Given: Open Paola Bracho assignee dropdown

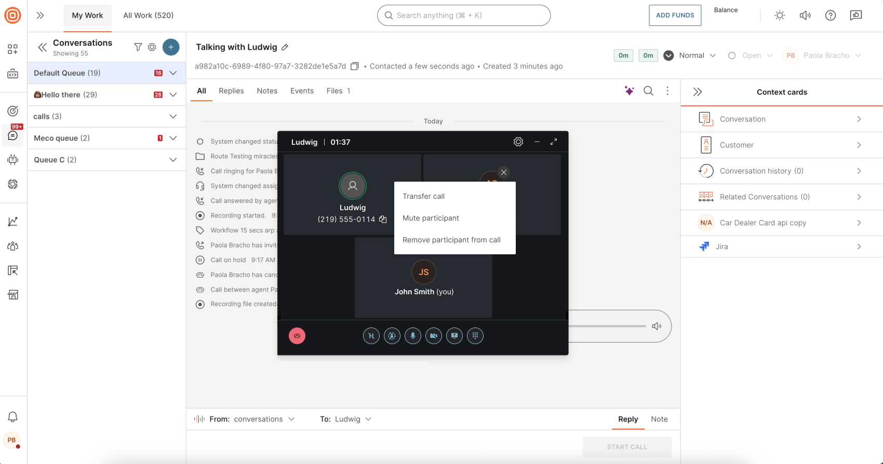Looking at the screenshot, I should (x=822, y=56).
